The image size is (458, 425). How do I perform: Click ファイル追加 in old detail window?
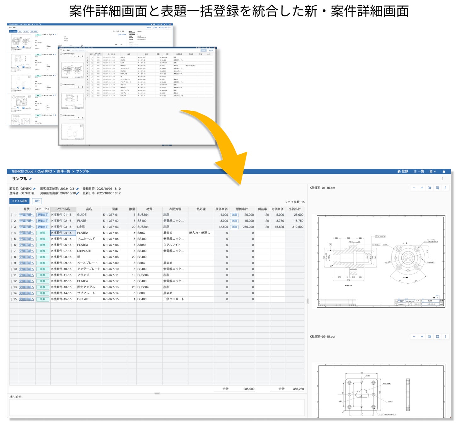pyautogui.click(x=13, y=31)
